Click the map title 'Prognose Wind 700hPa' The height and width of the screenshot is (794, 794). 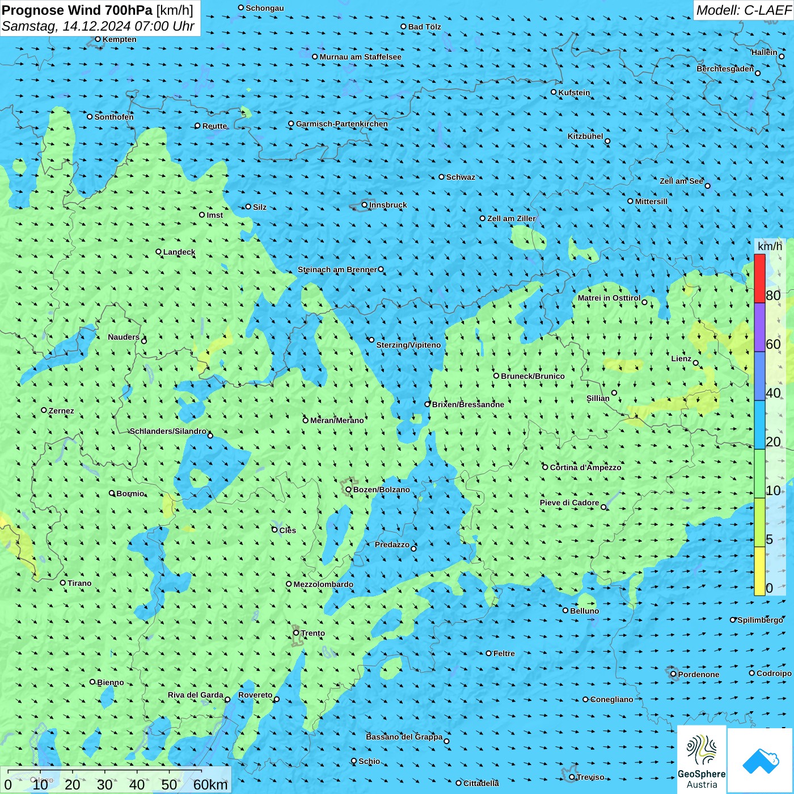click(x=78, y=10)
